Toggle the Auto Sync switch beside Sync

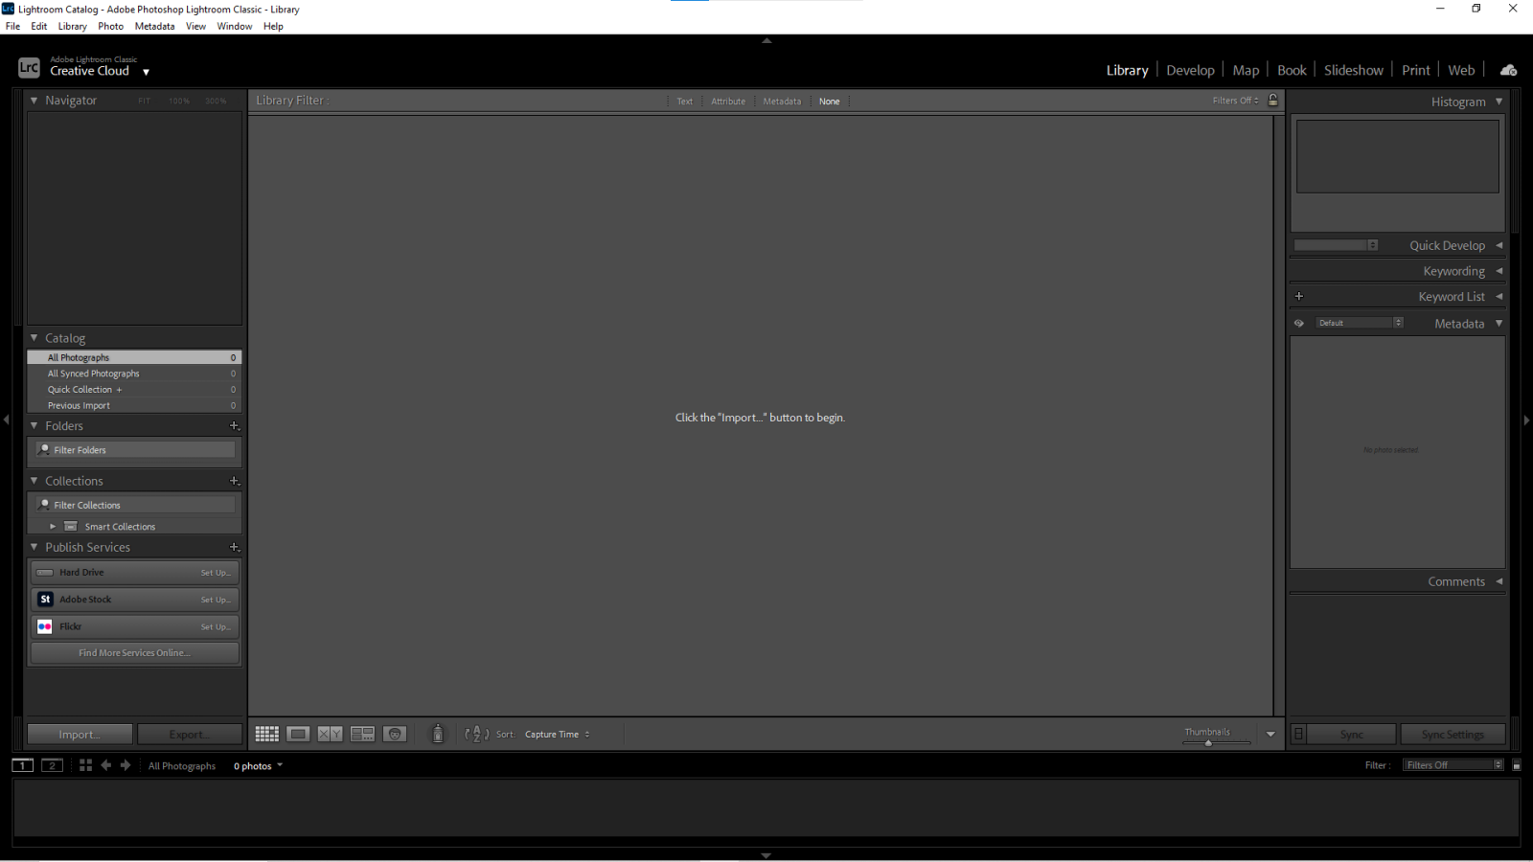click(x=1298, y=734)
